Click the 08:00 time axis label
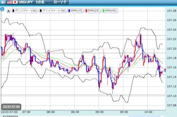Image resolution: width=177 pixels, height=117 pixels. point(51,112)
